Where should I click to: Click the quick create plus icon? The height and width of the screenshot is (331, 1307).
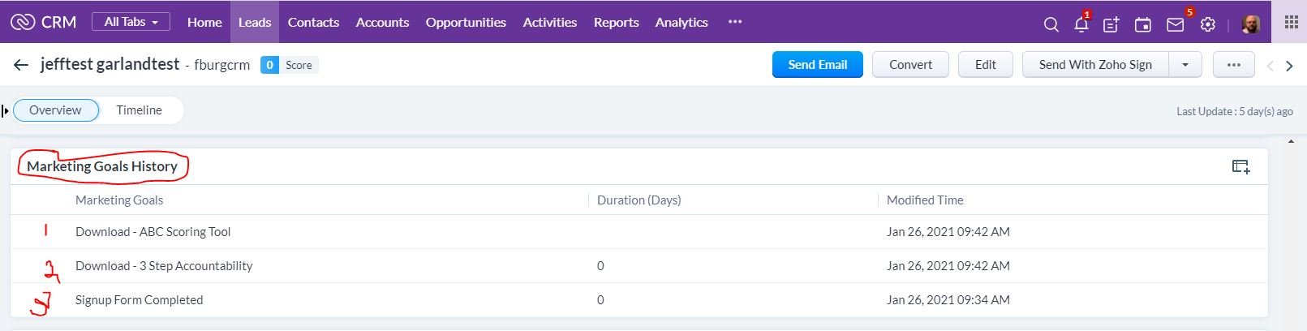1111,24
